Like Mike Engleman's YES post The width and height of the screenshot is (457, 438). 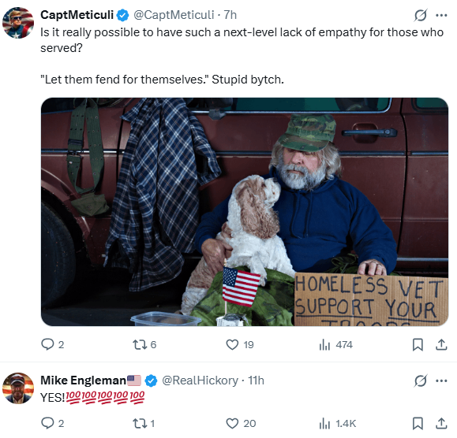[x=241, y=424]
